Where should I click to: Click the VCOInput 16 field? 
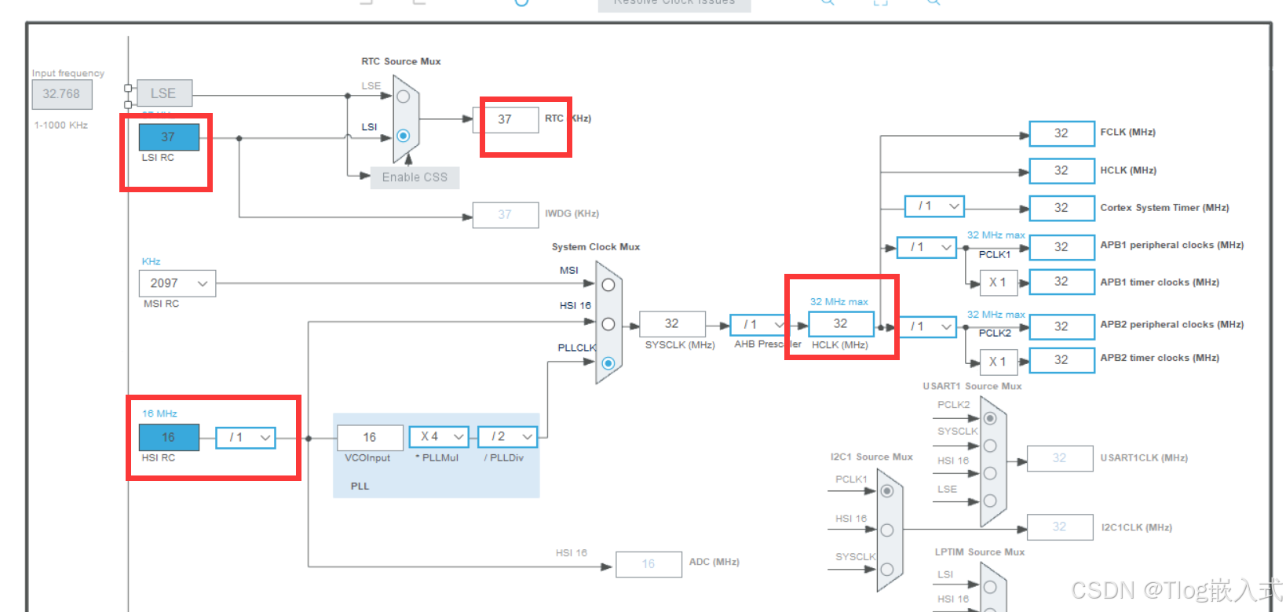[370, 437]
